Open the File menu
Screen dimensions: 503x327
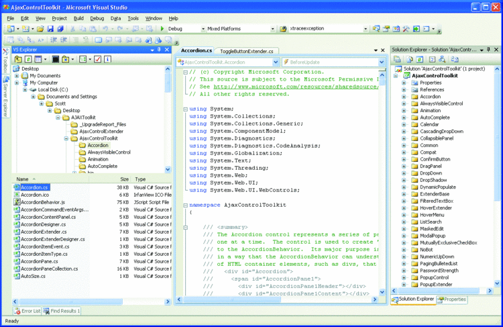(11, 18)
